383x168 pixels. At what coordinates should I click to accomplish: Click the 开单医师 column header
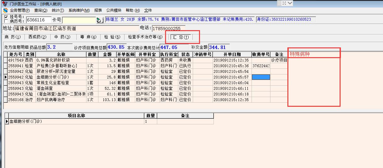click(x=126, y=54)
